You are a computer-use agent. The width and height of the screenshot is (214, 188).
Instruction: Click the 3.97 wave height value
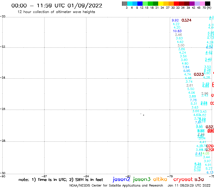click(207, 161)
